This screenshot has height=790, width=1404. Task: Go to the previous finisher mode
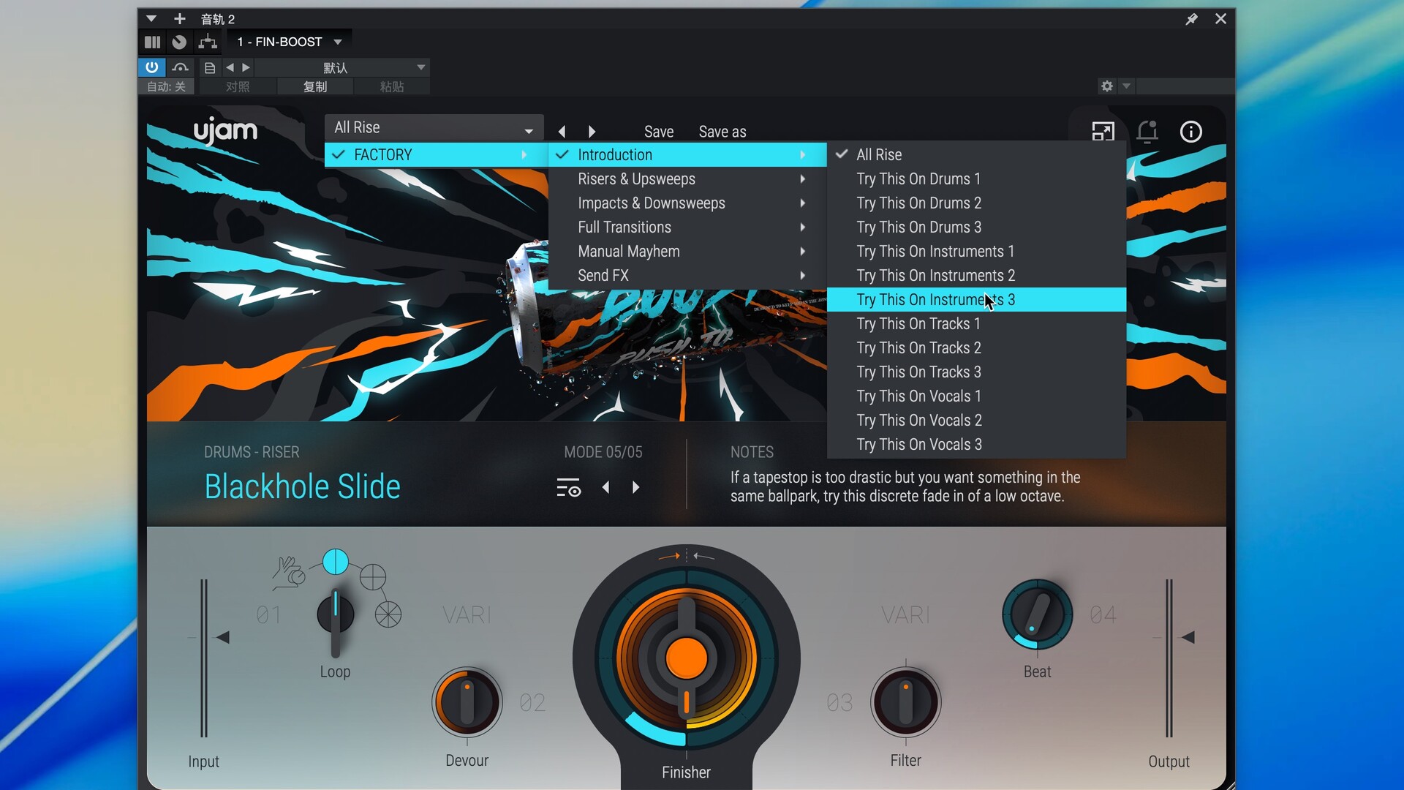pos(605,488)
